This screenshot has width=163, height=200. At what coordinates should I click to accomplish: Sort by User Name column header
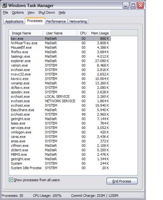[60, 33]
